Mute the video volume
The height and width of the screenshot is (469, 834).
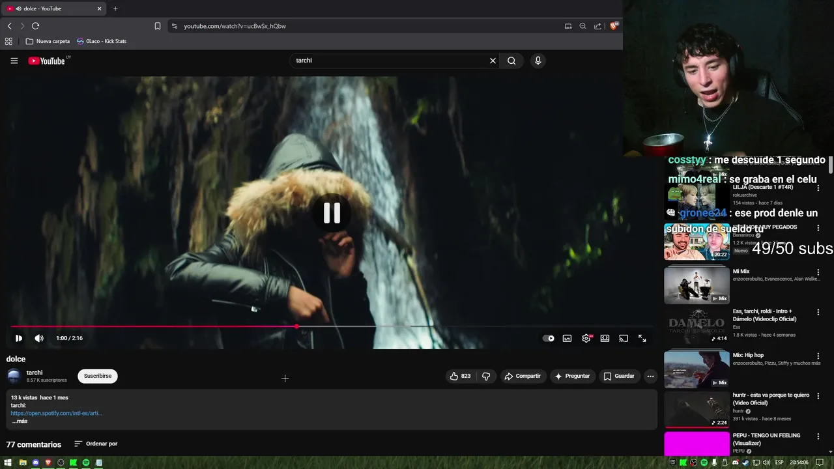pyautogui.click(x=39, y=338)
